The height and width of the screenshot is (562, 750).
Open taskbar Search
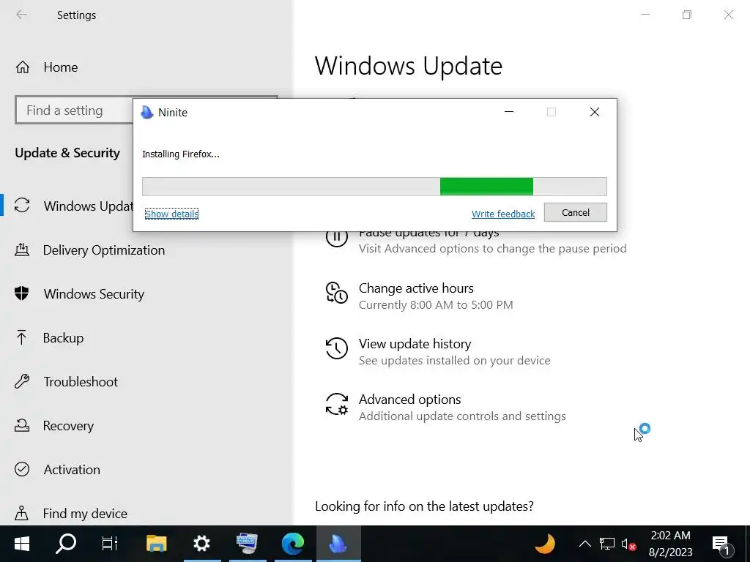coord(66,544)
